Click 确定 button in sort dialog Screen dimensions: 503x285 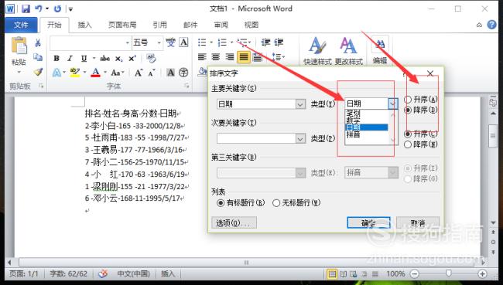pos(368,222)
